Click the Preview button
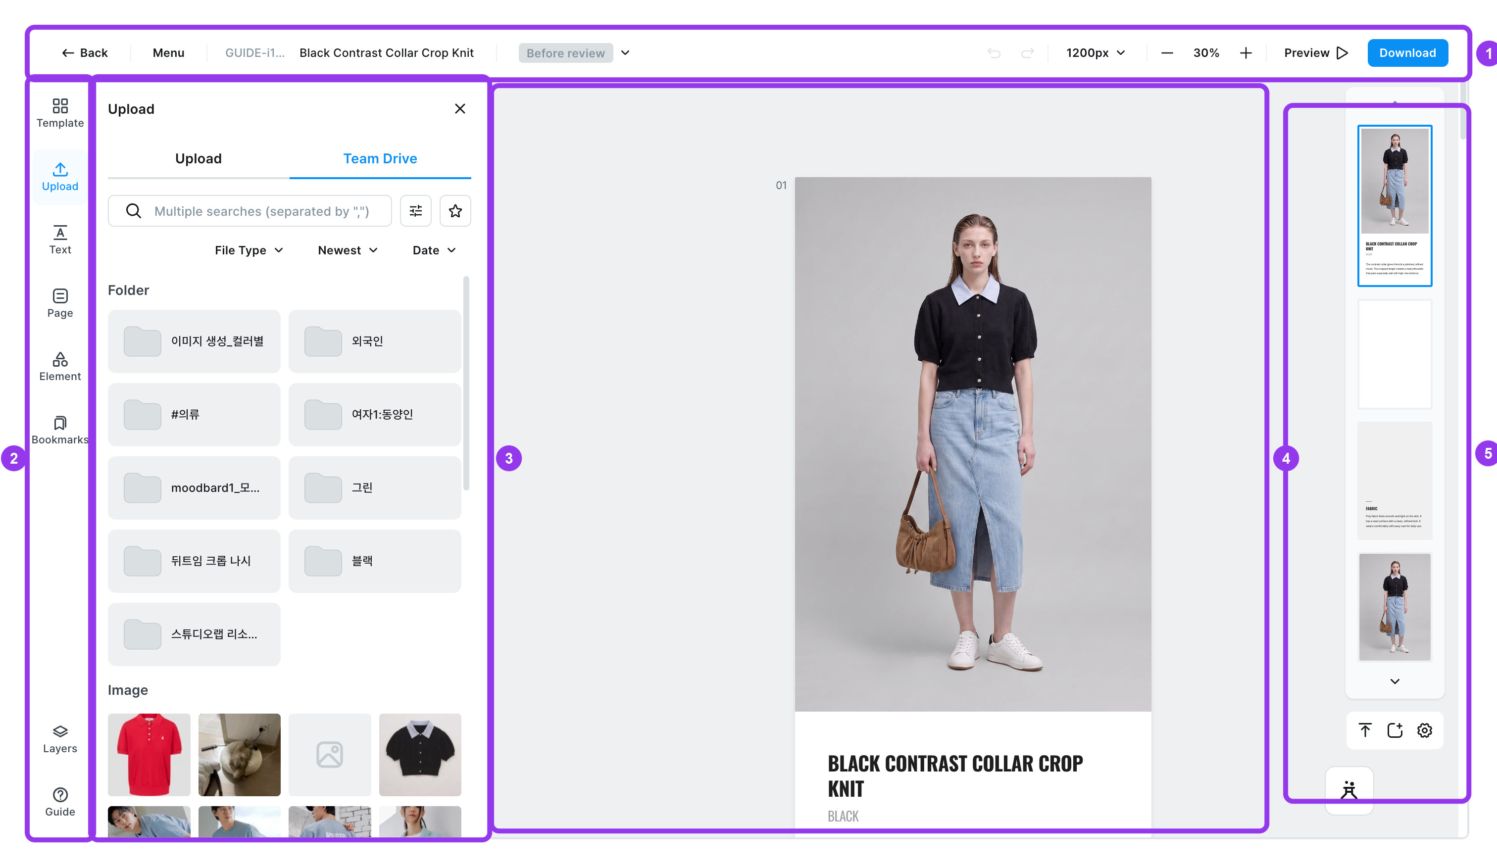This screenshot has height=867, width=1497. pos(1316,53)
